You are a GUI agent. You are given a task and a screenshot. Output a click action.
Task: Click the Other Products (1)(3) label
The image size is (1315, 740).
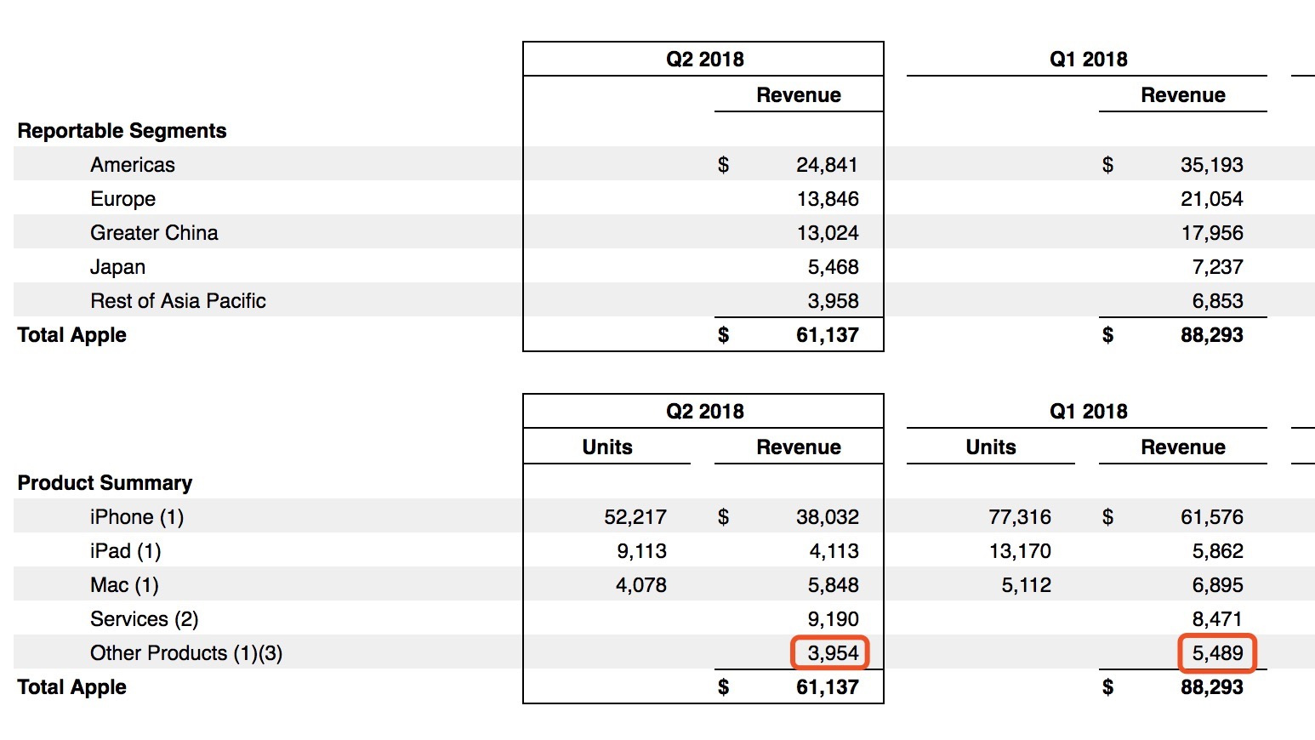186,653
